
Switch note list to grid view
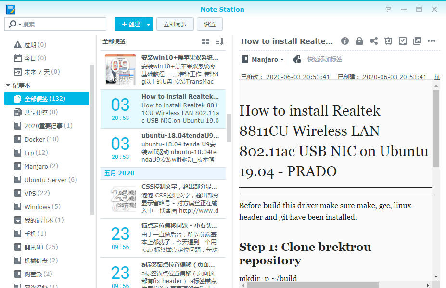tap(205, 41)
